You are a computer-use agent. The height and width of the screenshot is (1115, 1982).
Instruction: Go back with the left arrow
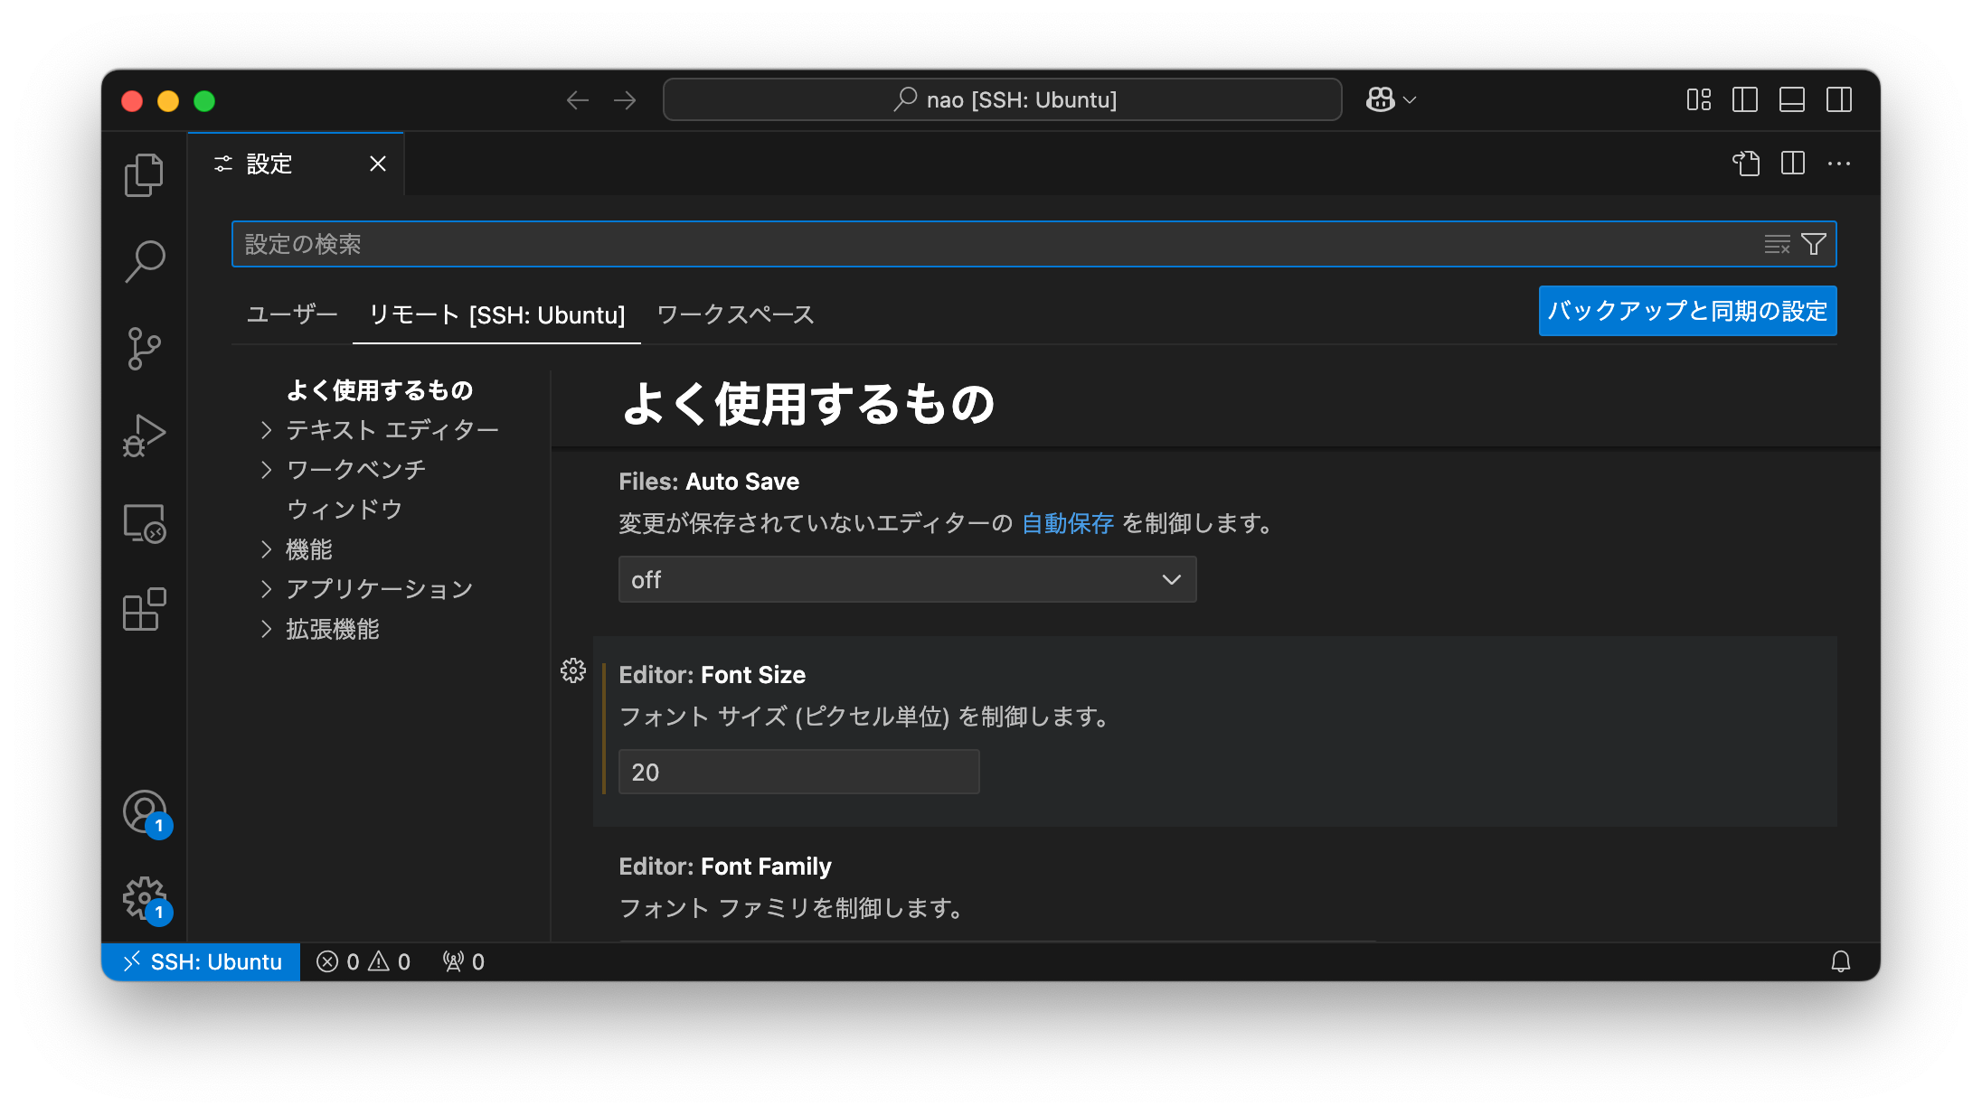point(577,100)
